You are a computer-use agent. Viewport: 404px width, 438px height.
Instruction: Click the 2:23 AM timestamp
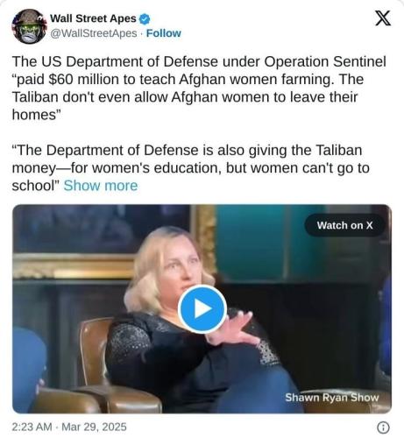32,427
